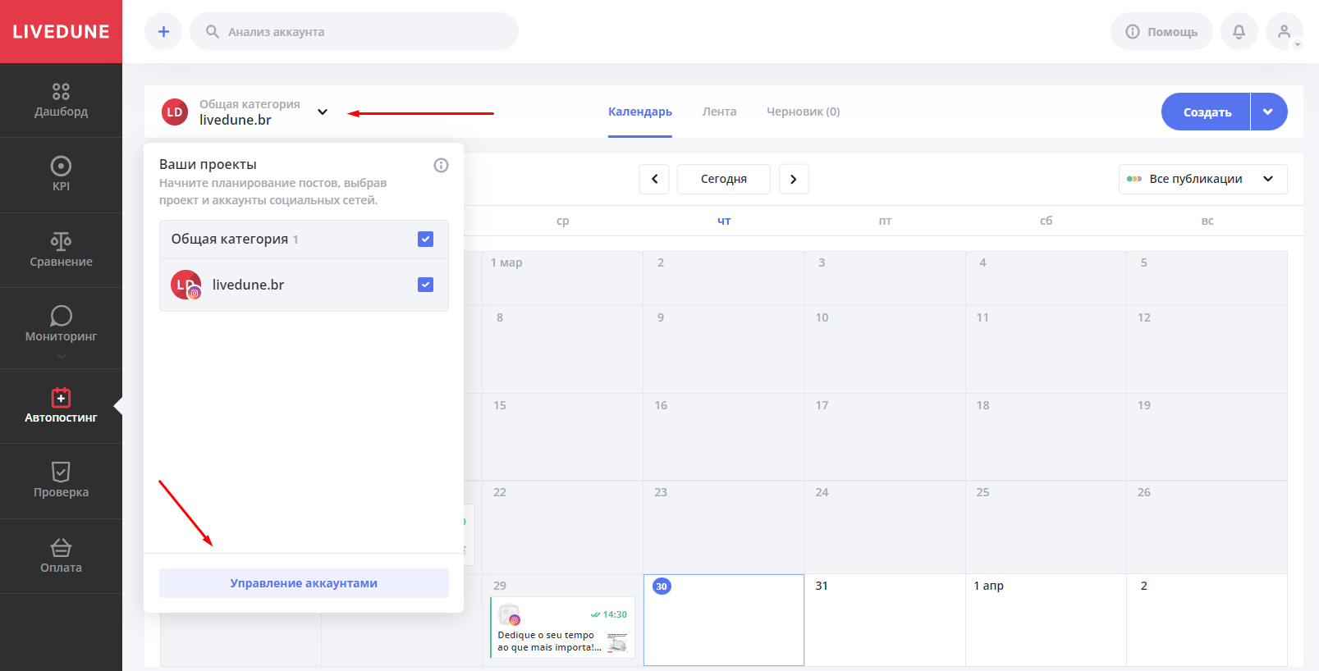
Task: Open the user profile menu
Action: (1285, 31)
